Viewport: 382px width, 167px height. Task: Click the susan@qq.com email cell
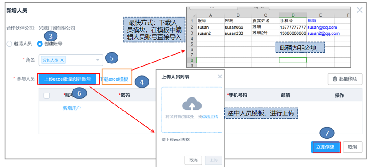pos(321,27)
